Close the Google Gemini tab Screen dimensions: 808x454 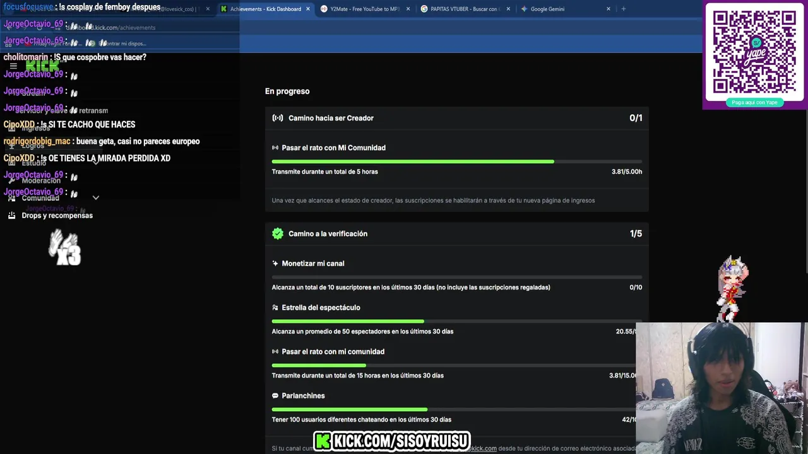[609, 9]
